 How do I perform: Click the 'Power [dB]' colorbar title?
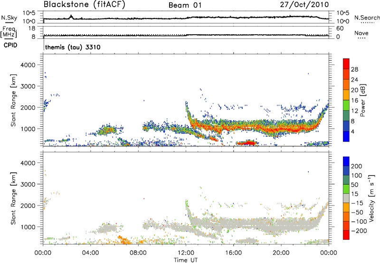(x=362, y=100)
